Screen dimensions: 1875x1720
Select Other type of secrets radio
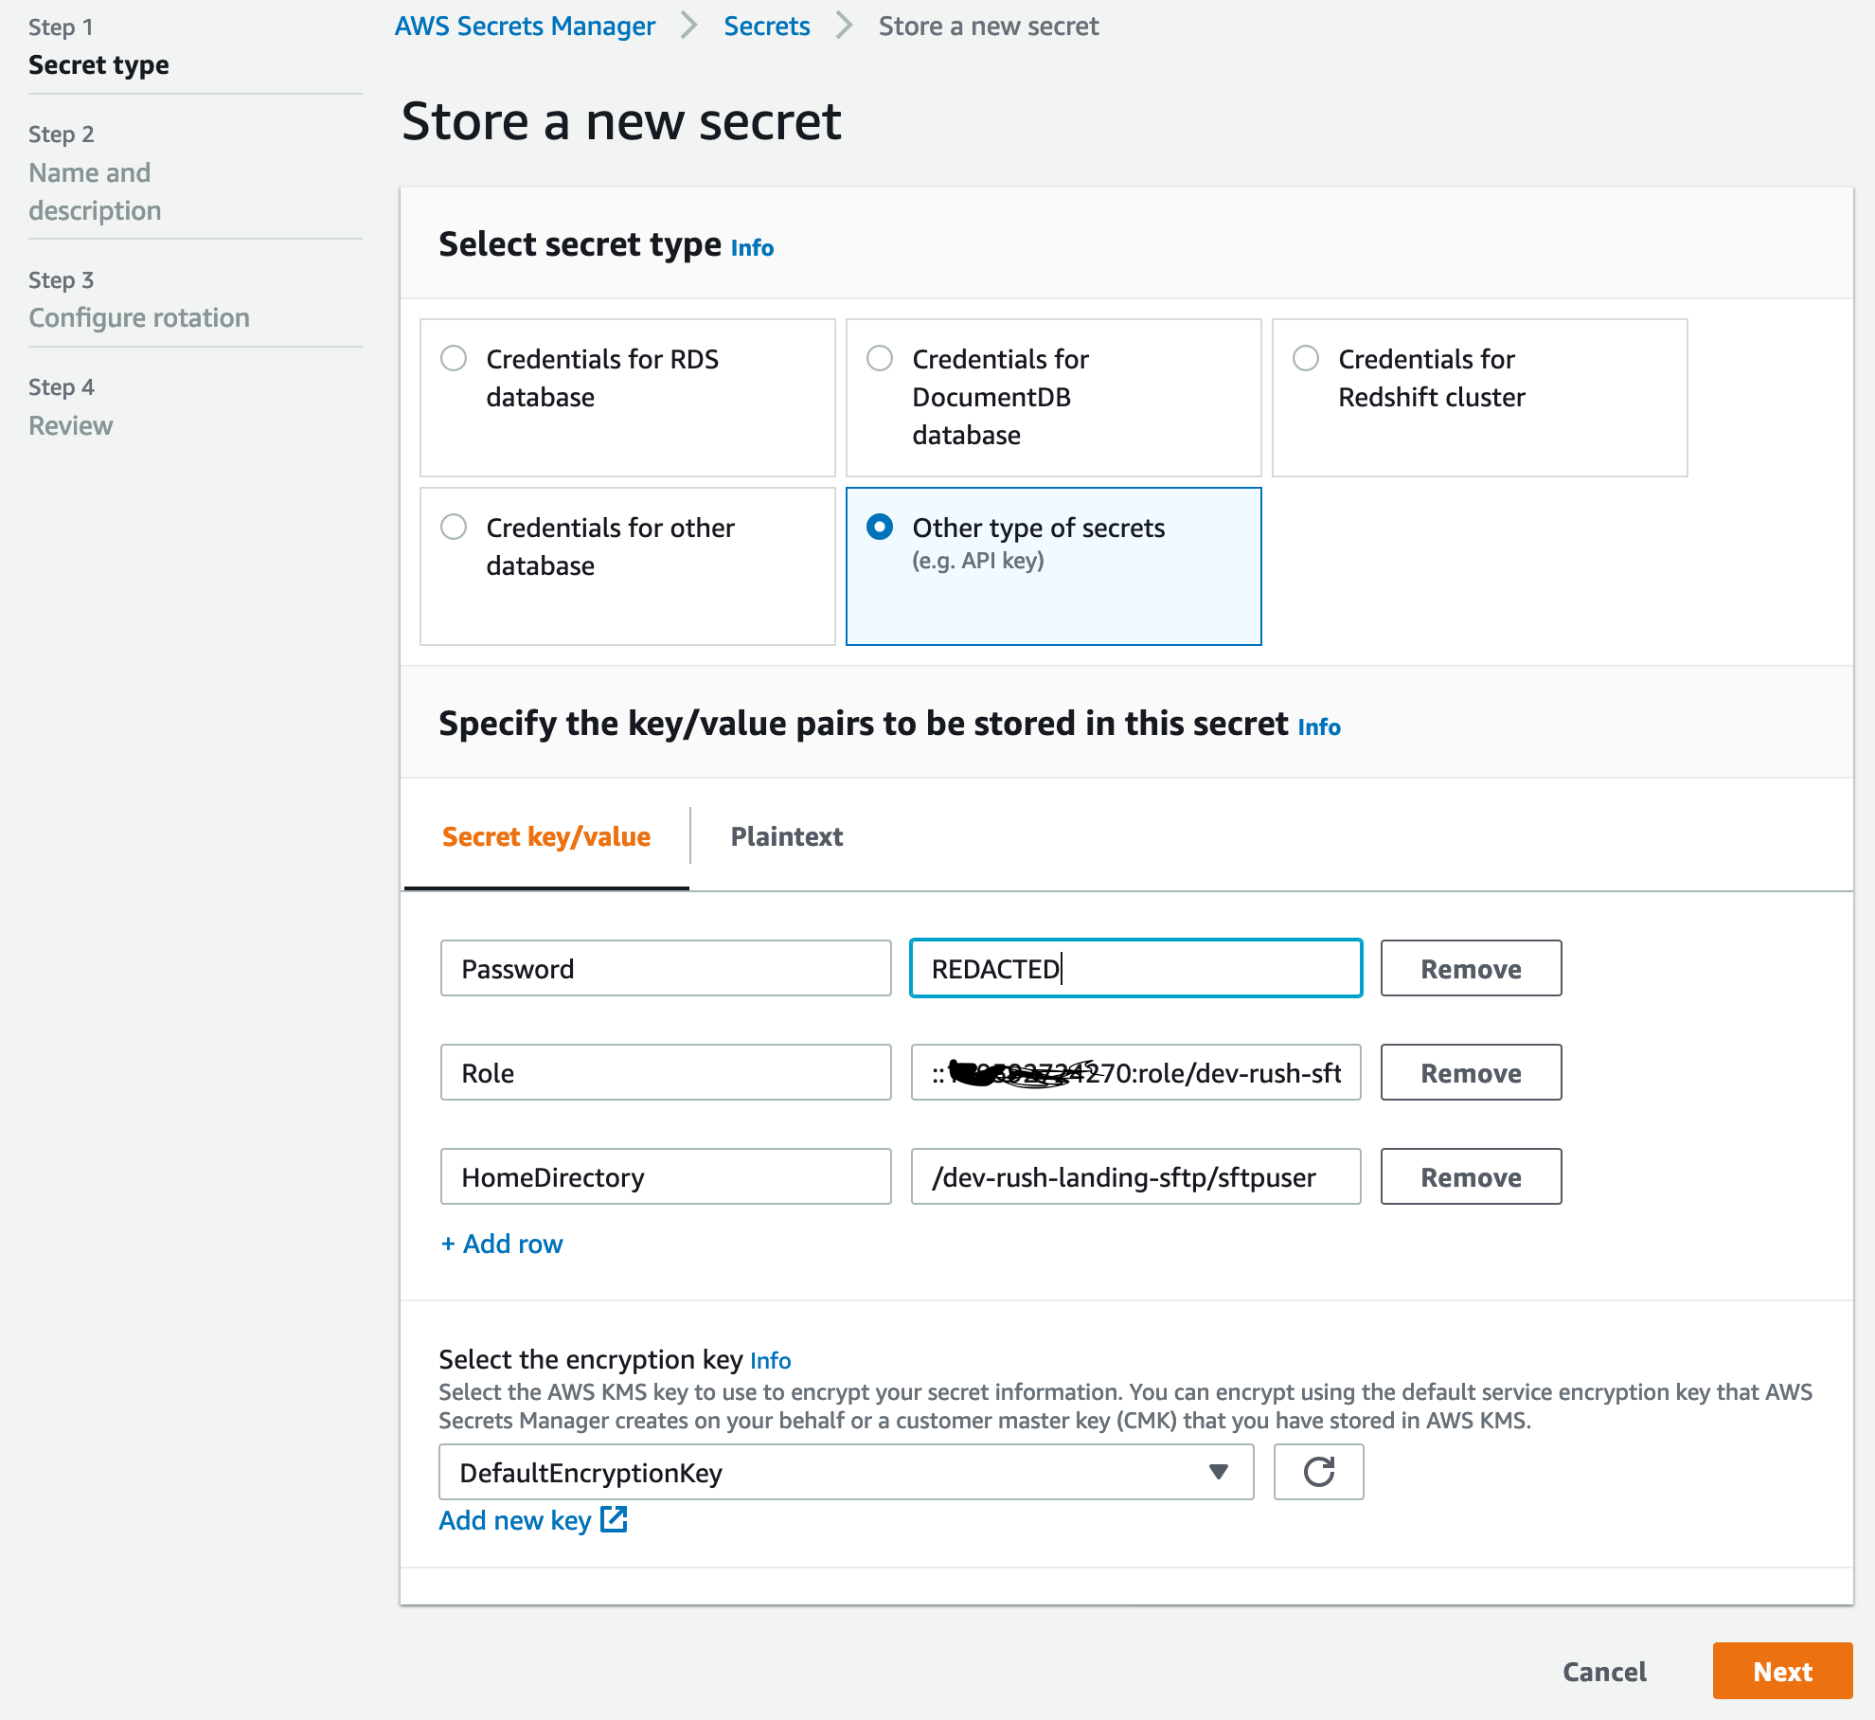coord(880,528)
